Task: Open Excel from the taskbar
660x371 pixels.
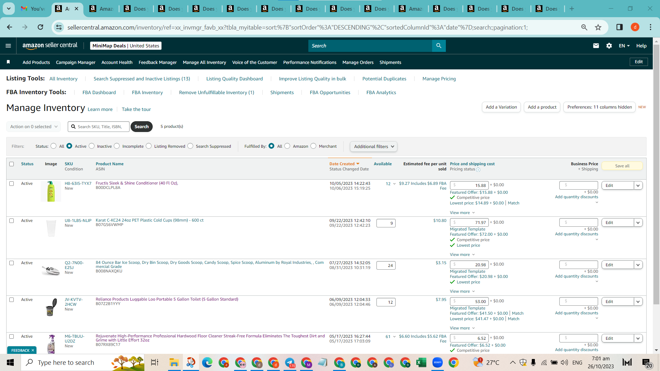Action: click(421, 362)
